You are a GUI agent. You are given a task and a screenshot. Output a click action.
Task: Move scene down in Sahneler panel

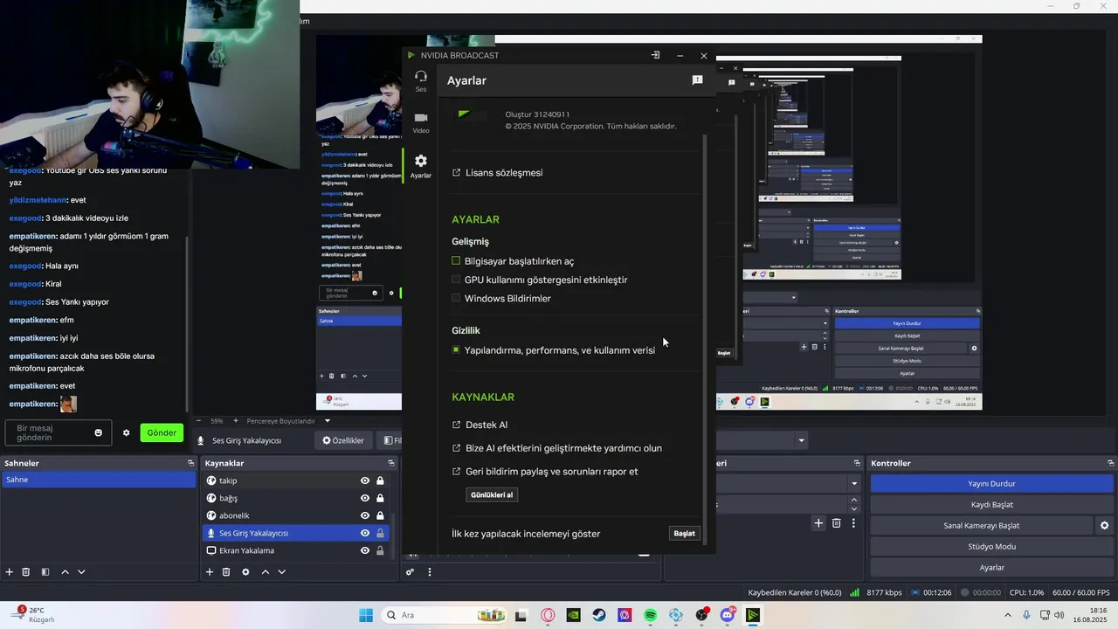[81, 572]
